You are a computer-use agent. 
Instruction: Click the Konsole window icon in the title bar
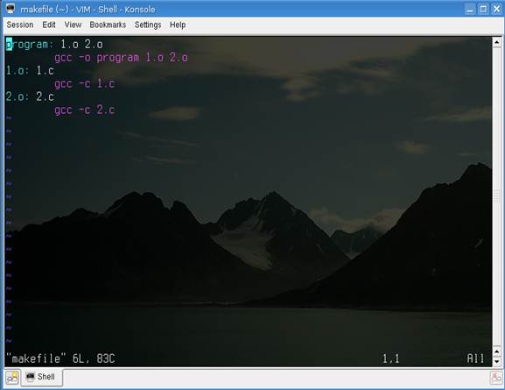11,9
